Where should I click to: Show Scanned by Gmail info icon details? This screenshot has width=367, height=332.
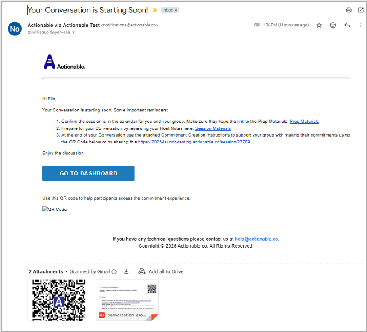(x=114, y=271)
